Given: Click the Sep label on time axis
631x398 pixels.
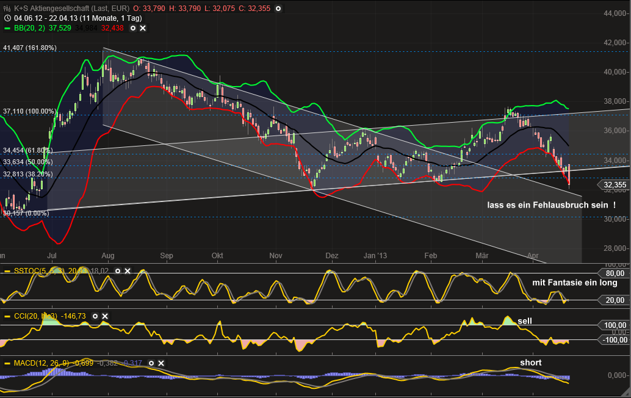Looking at the screenshot, I should pos(166,256).
